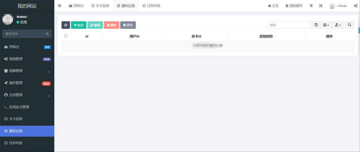Open the settings cogs icon at top right

tap(355, 6)
